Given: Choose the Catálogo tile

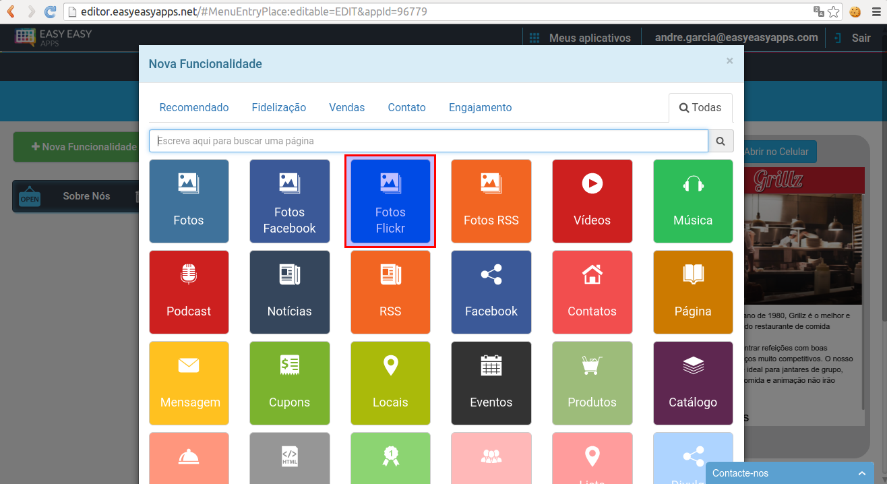Looking at the screenshot, I should (x=692, y=383).
